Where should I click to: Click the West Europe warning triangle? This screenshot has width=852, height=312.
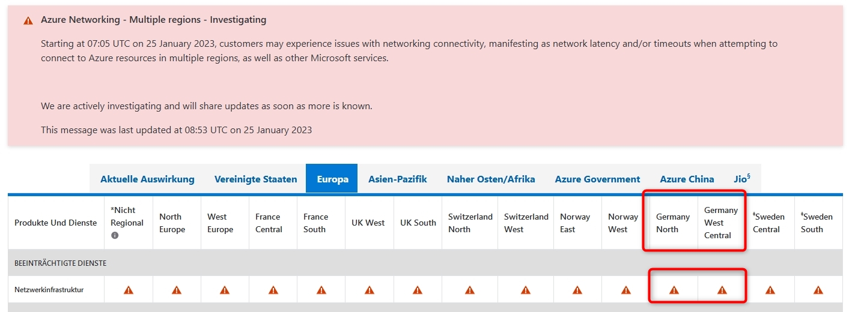coord(225,290)
